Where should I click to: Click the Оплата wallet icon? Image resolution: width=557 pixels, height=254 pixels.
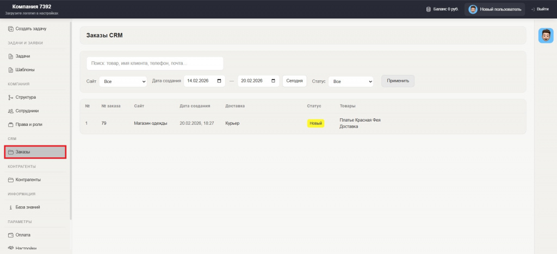[x=11, y=235]
